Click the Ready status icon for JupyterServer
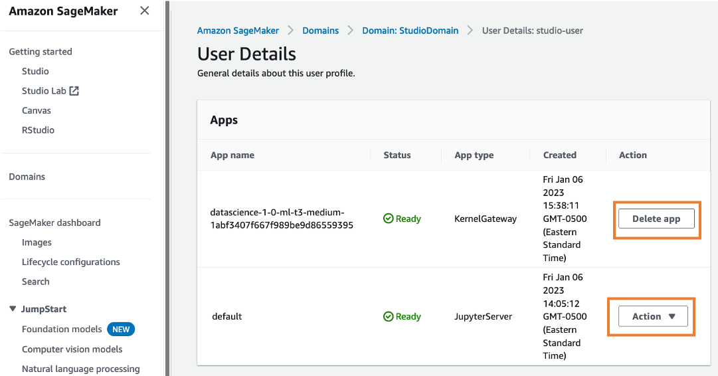This screenshot has height=376, width=718. 389,317
